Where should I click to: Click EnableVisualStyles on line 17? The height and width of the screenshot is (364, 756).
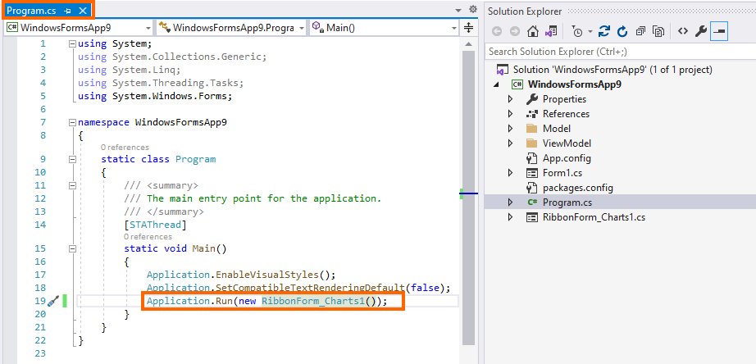pos(267,275)
